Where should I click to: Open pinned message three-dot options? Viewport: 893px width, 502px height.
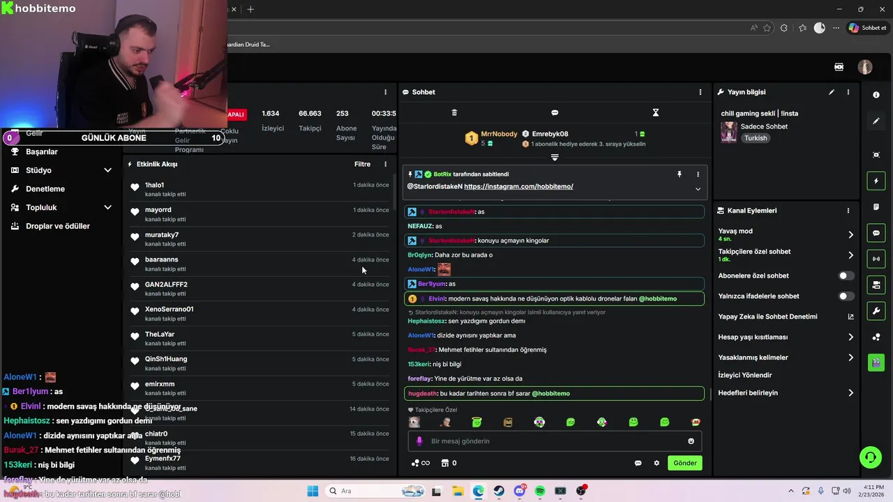pyautogui.click(x=698, y=174)
